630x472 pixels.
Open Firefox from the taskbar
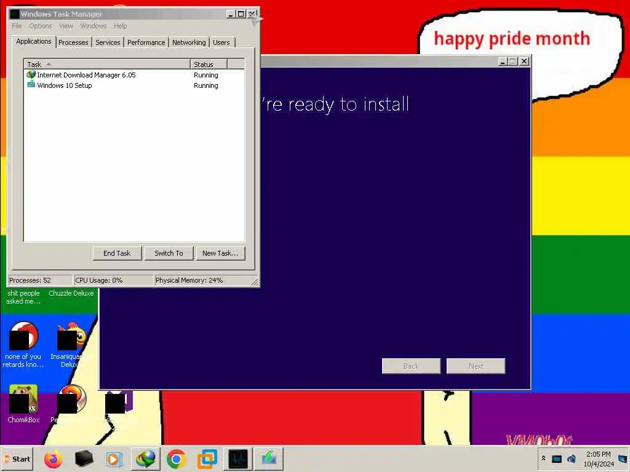(x=53, y=459)
